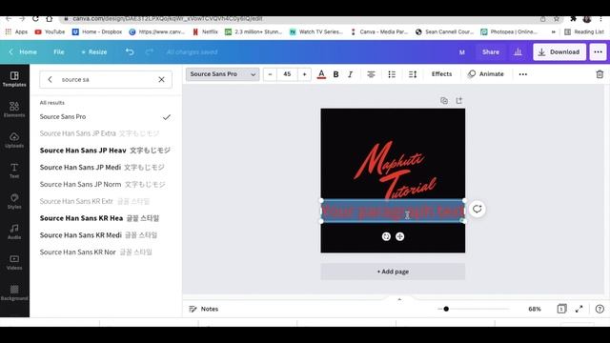Open the Notes panel

(x=203, y=309)
